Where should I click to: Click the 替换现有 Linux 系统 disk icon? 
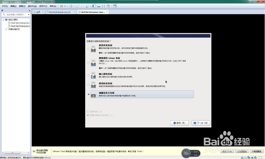(93, 63)
